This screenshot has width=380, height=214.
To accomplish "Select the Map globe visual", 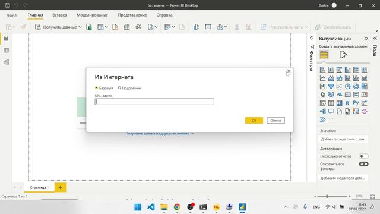I will pos(322,95).
